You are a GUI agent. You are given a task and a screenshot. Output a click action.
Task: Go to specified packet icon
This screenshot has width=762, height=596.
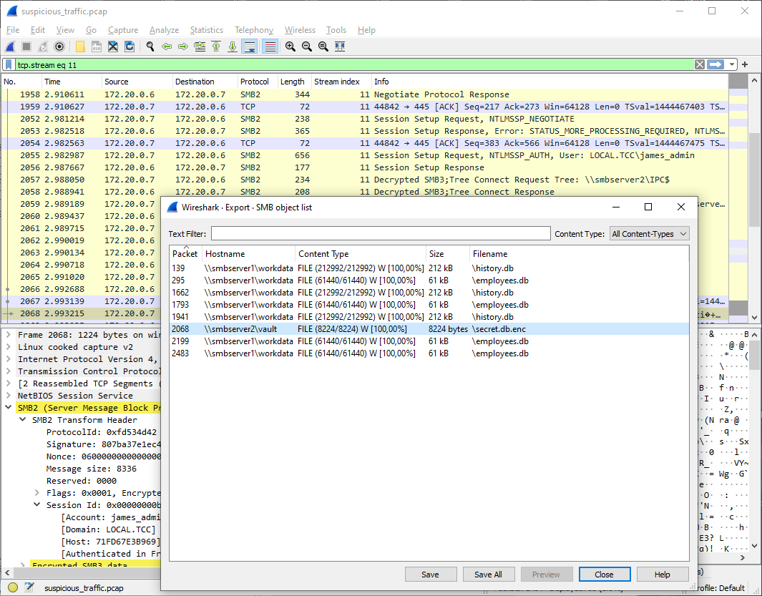click(200, 47)
